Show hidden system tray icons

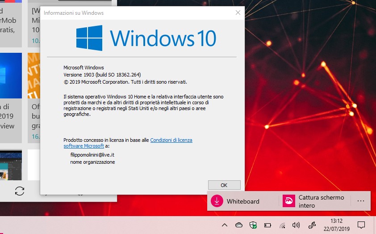point(225,225)
